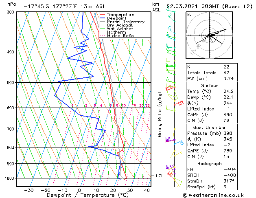This screenshot has width=256, height=198.
Task: Click the Isotherm legend label
Action: (116, 32)
